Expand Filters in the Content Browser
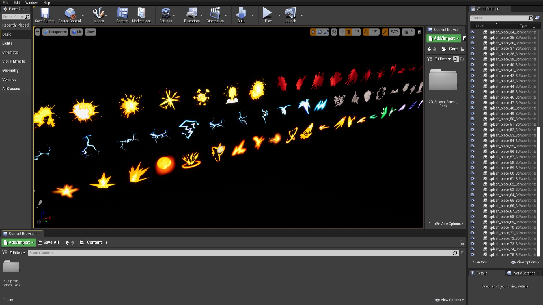Screen dimensions: 543x305 click(17, 252)
